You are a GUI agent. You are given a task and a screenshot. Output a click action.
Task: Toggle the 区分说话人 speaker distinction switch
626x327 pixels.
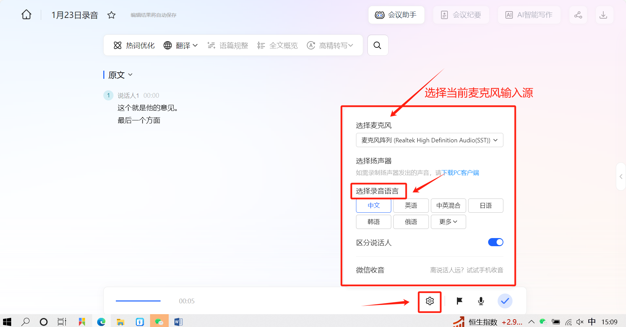[x=496, y=242]
